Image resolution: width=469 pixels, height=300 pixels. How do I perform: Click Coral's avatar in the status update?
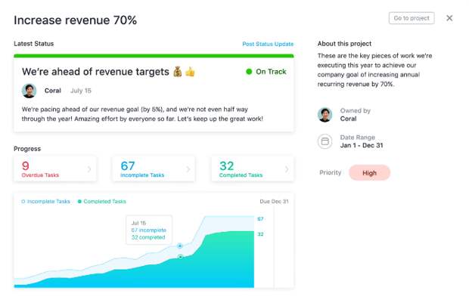(x=29, y=91)
